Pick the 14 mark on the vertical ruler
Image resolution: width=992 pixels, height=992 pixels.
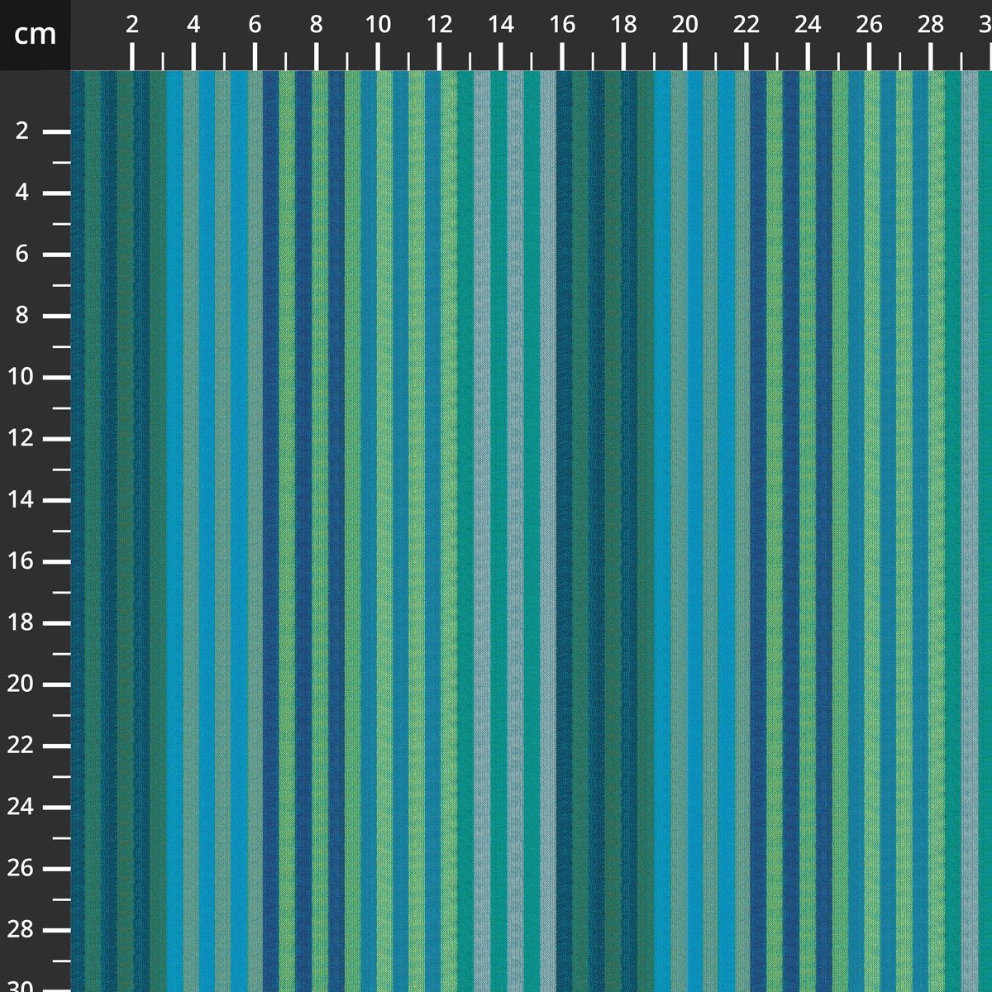tap(22, 499)
